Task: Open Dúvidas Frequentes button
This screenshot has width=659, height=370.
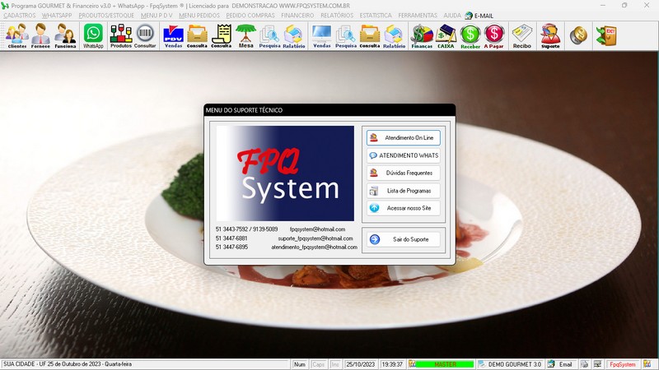Action: tap(403, 173)
